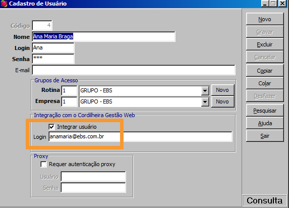Focus the Nome field with Ana Maria Braga
Viewport: 289px width, 208px height.
point(103,36)
